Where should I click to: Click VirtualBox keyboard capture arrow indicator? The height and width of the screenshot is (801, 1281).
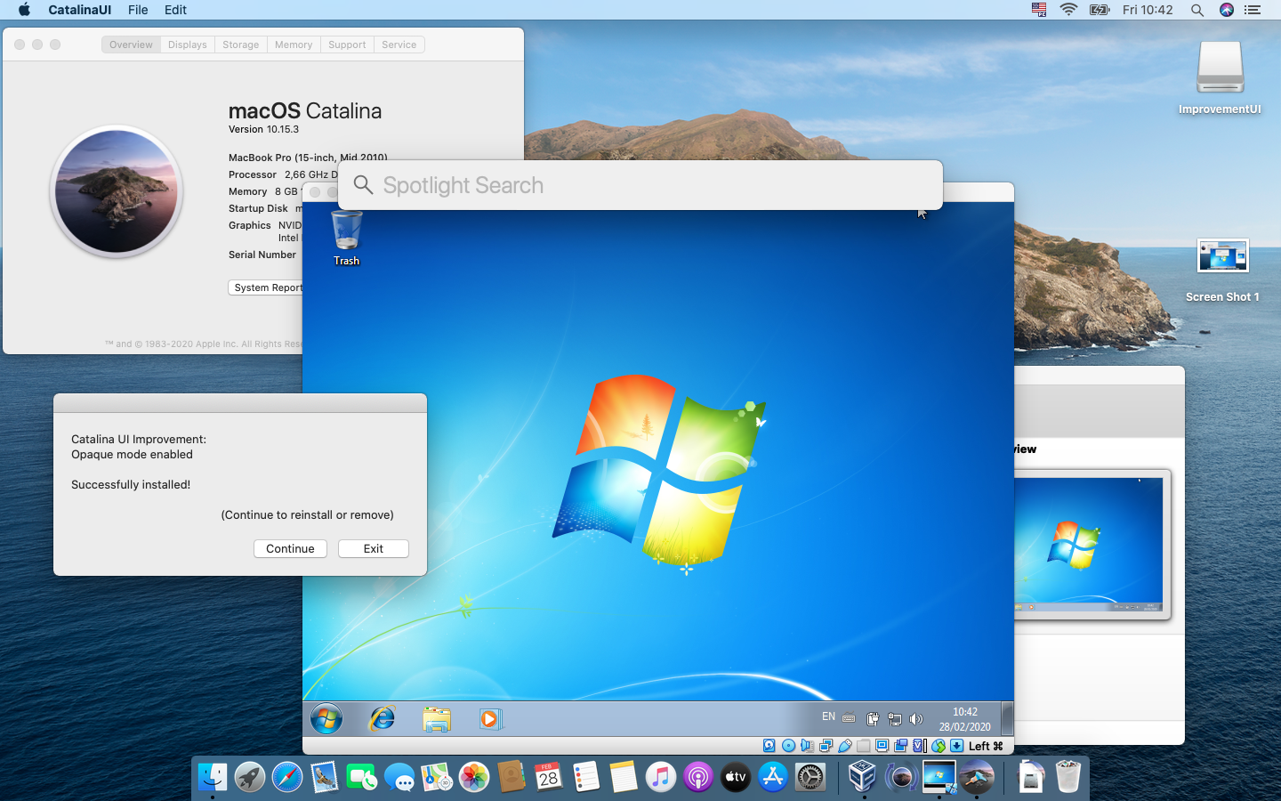(x=956, y=746)
